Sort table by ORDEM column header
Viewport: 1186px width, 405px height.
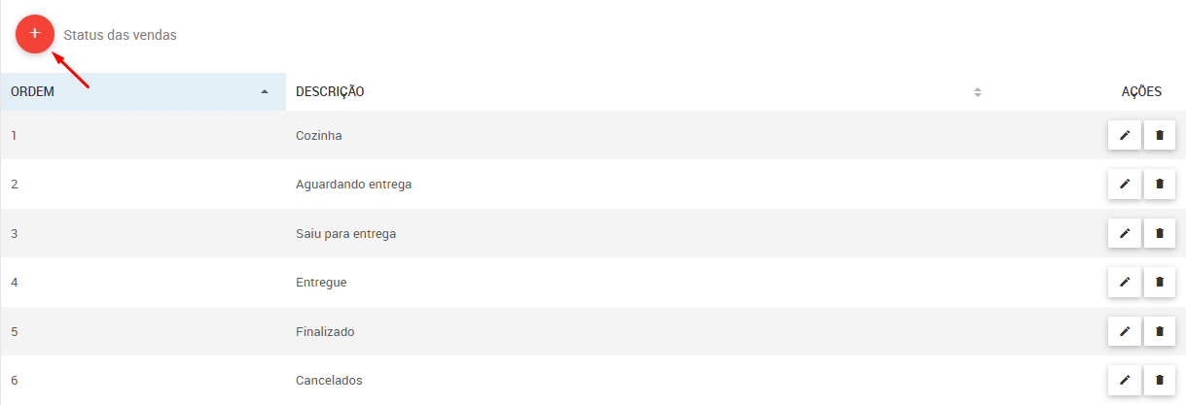pos(143,91)
